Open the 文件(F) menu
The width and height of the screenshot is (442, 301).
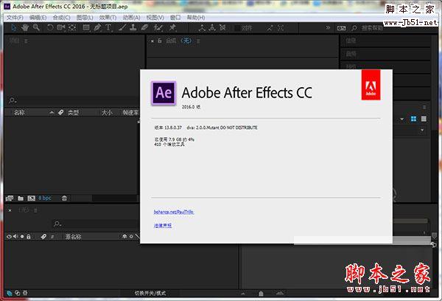pos(15,18)
